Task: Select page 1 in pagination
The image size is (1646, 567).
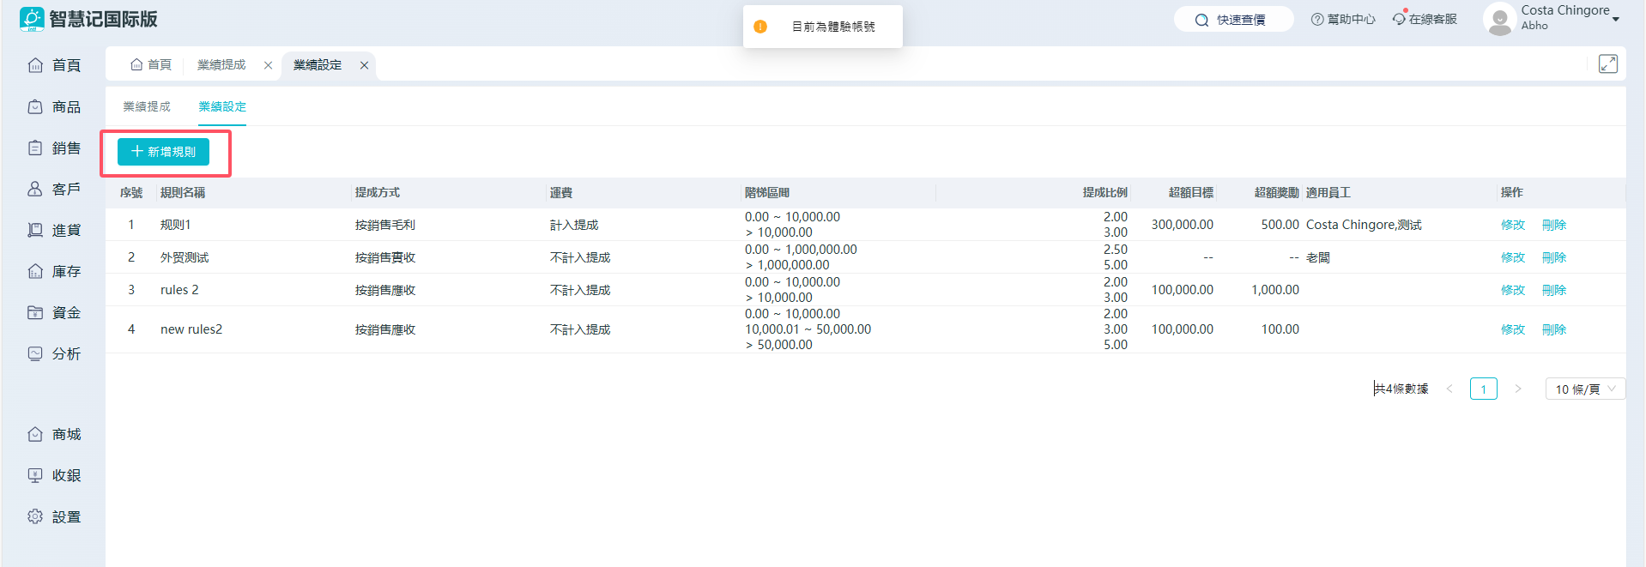Action: click(x=1483, y=389)
